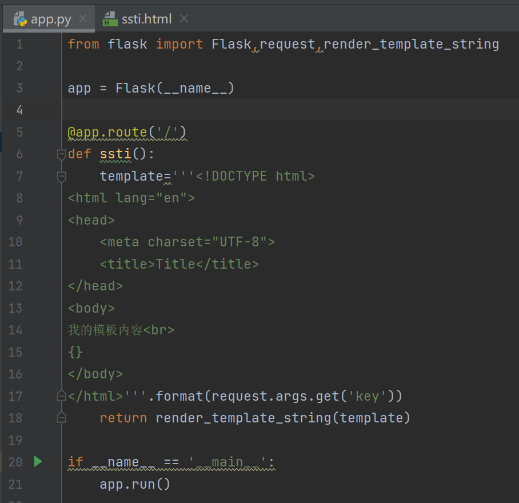Click the '__main__' string on line 20
Viewport: 519px width, 503px height.
pos(227,462)
